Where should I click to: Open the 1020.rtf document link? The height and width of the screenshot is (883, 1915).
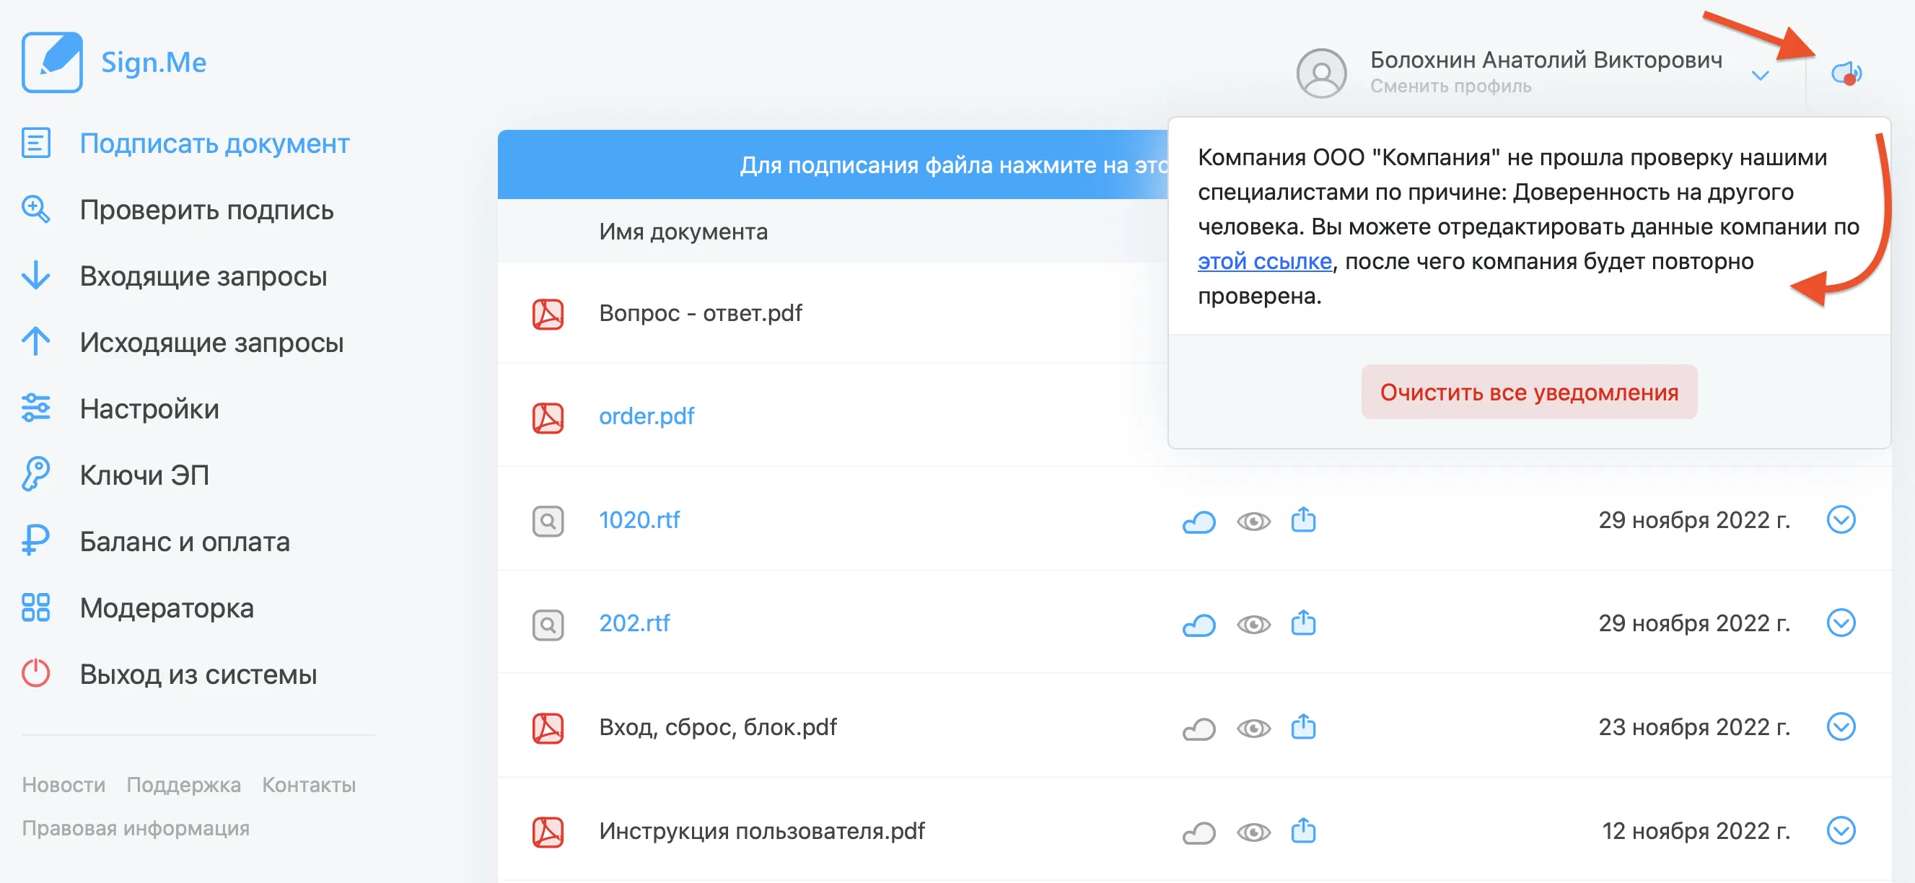[x=639, y=519]
